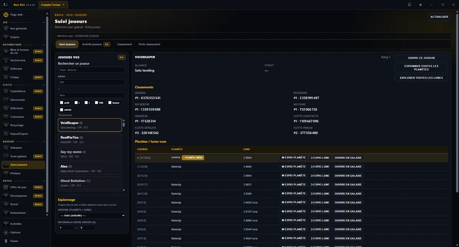Open the Défenseur module
The height and width of the screenshot is (247, 459).
point(23,108)
